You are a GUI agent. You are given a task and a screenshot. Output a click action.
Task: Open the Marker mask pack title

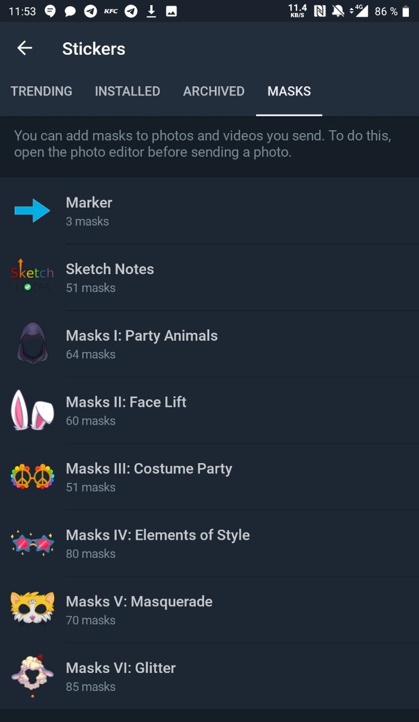pyautogui.click(x=89, y=203)
